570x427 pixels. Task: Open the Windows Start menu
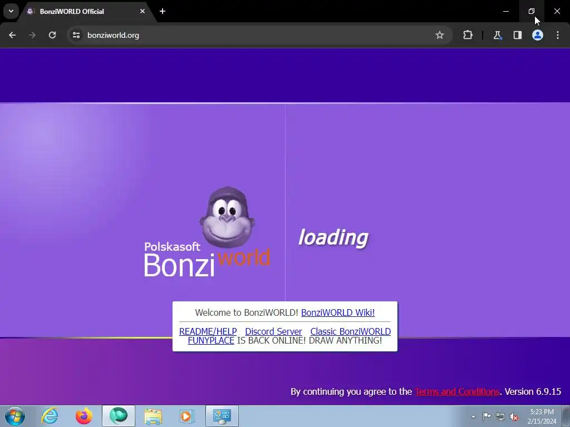[15, 416]
